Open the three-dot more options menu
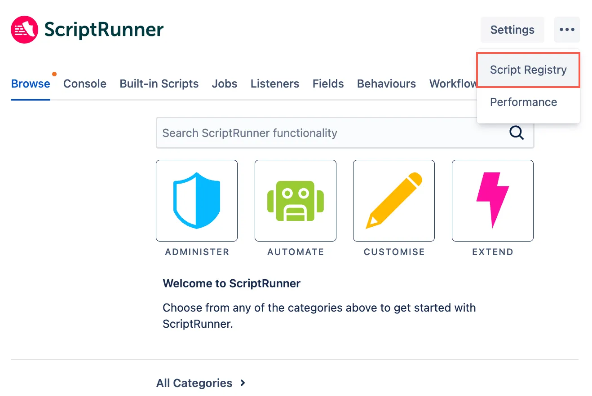 click(x=567, y=30)
